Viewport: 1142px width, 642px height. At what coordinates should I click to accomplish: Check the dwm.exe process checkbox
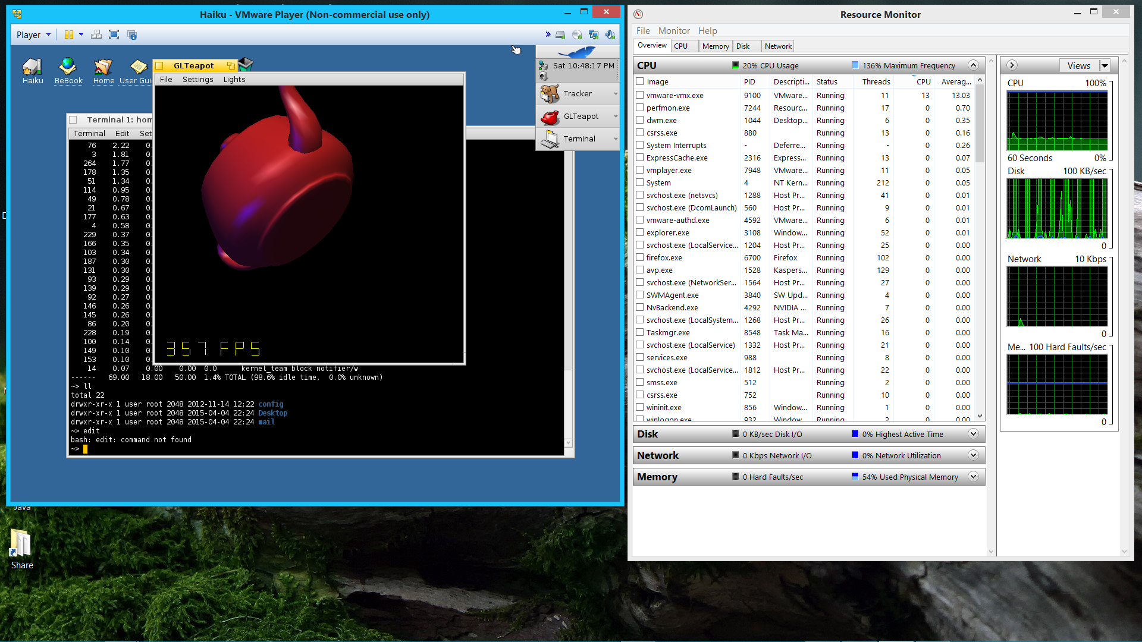pyautogui.click(x=640, y=120)
